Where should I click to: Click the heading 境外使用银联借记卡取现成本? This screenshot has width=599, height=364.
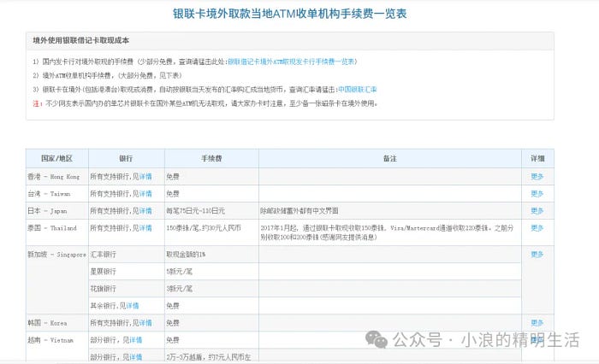pyautogui.click(x=81, y=40)
